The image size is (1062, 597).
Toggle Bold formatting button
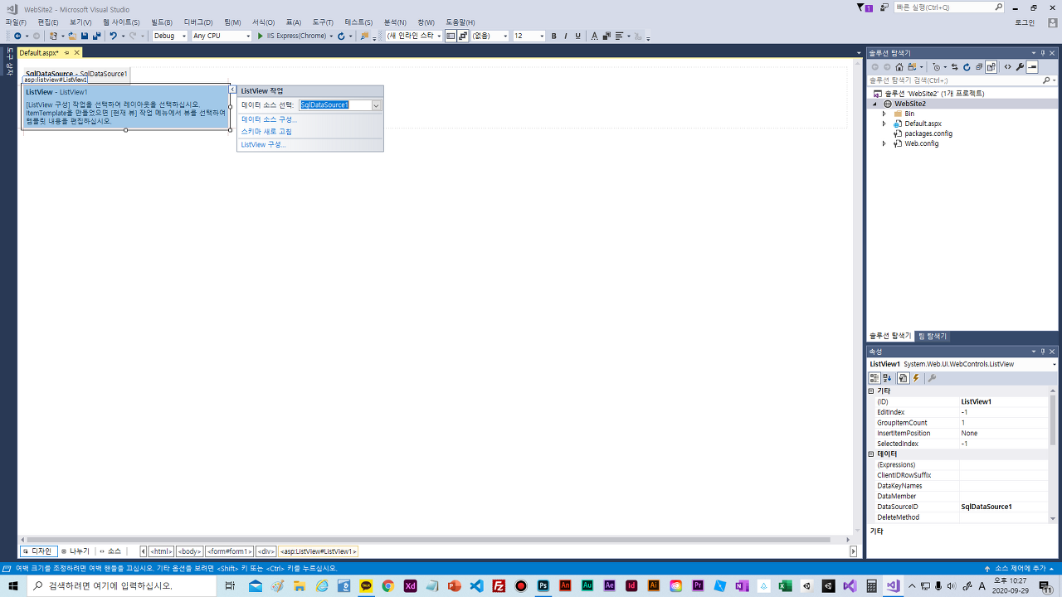pyautogui.click(x=553, y=36)
